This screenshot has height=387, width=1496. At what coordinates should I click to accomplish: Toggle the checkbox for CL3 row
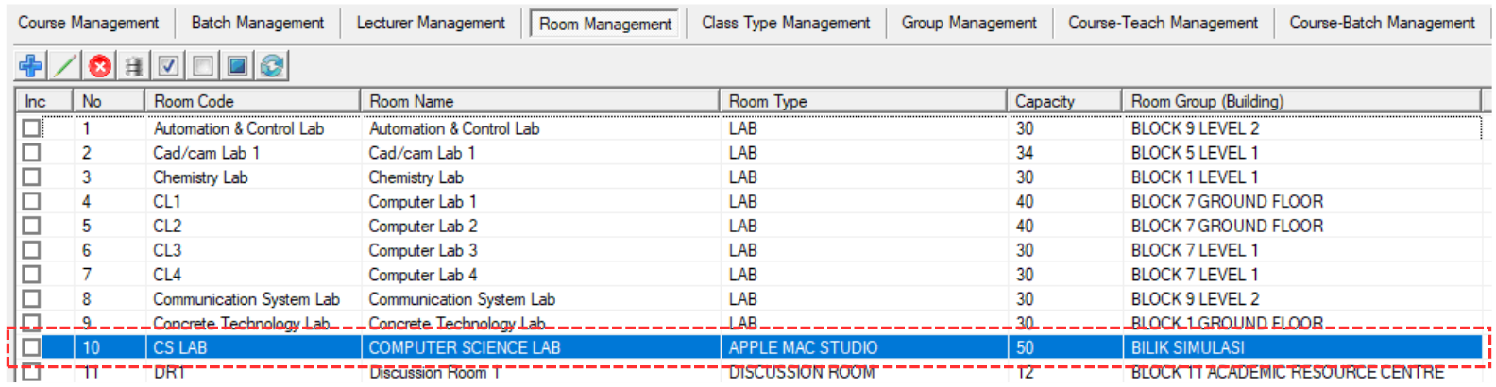click(32, 250)
